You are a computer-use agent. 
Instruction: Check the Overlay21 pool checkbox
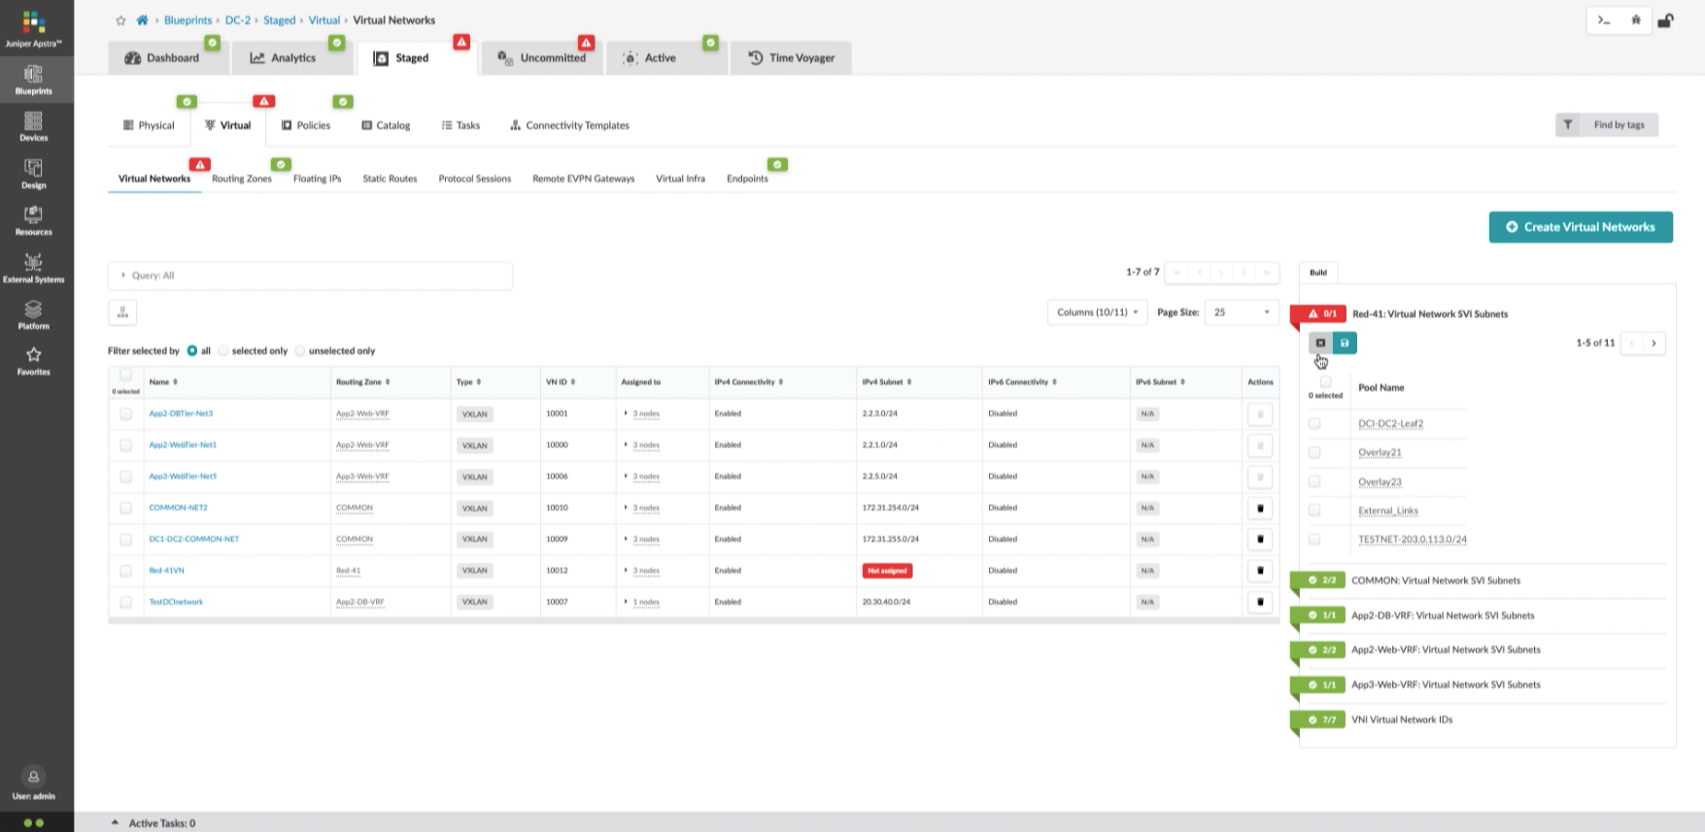pos(1314,452)
